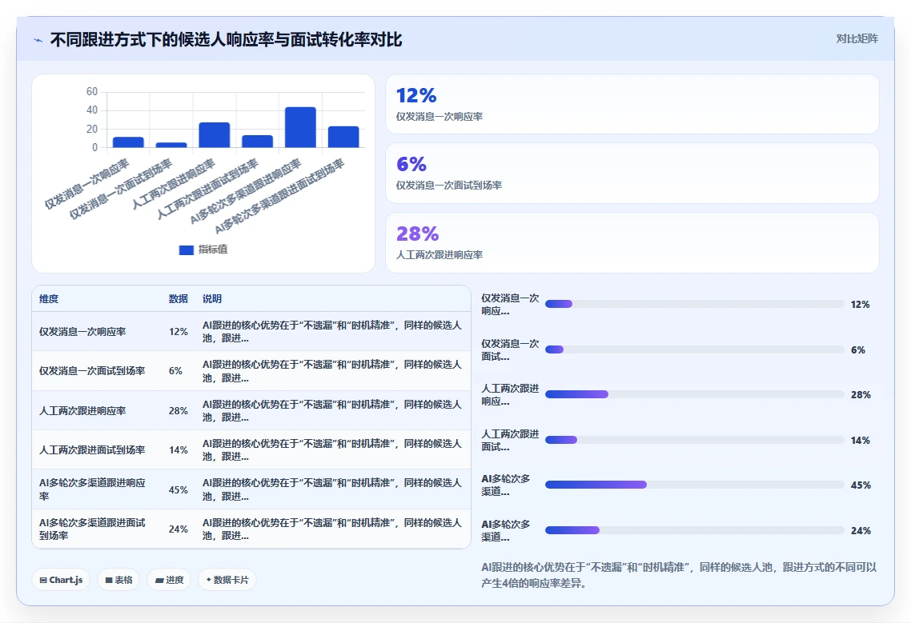This screenshot has height=623, width=911.
Task: Click the 说明 column header
Action: coord(212,299)
